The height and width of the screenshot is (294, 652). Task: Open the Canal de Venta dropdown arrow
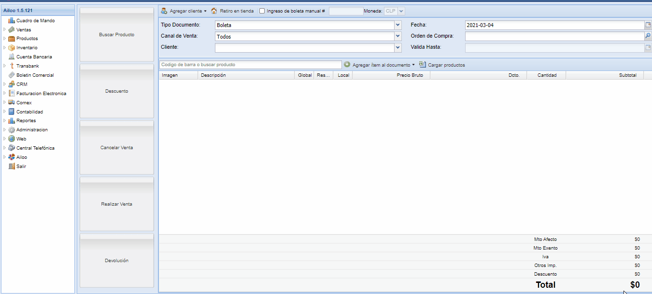tap(398, 36)
